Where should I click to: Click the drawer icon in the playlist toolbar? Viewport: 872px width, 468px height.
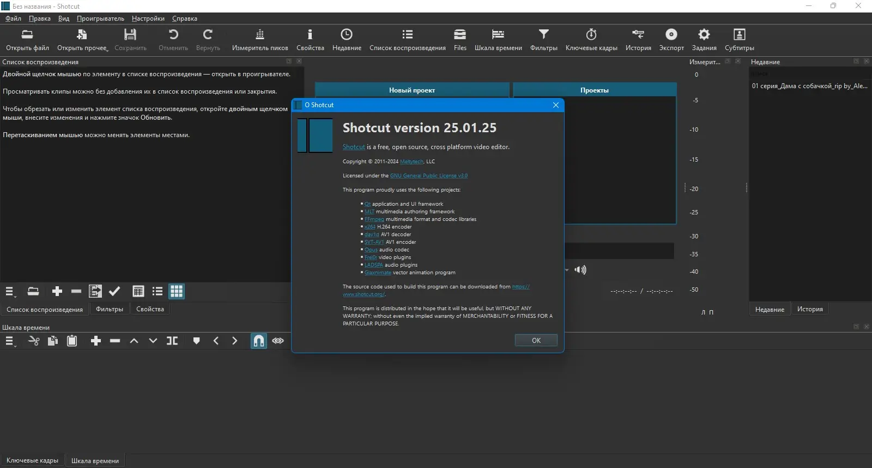(x=33, y=292)
